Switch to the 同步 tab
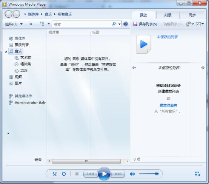209x184 pixels. 192,15
